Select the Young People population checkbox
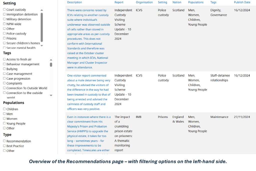 pyautogui.click(x=4, y=123)
